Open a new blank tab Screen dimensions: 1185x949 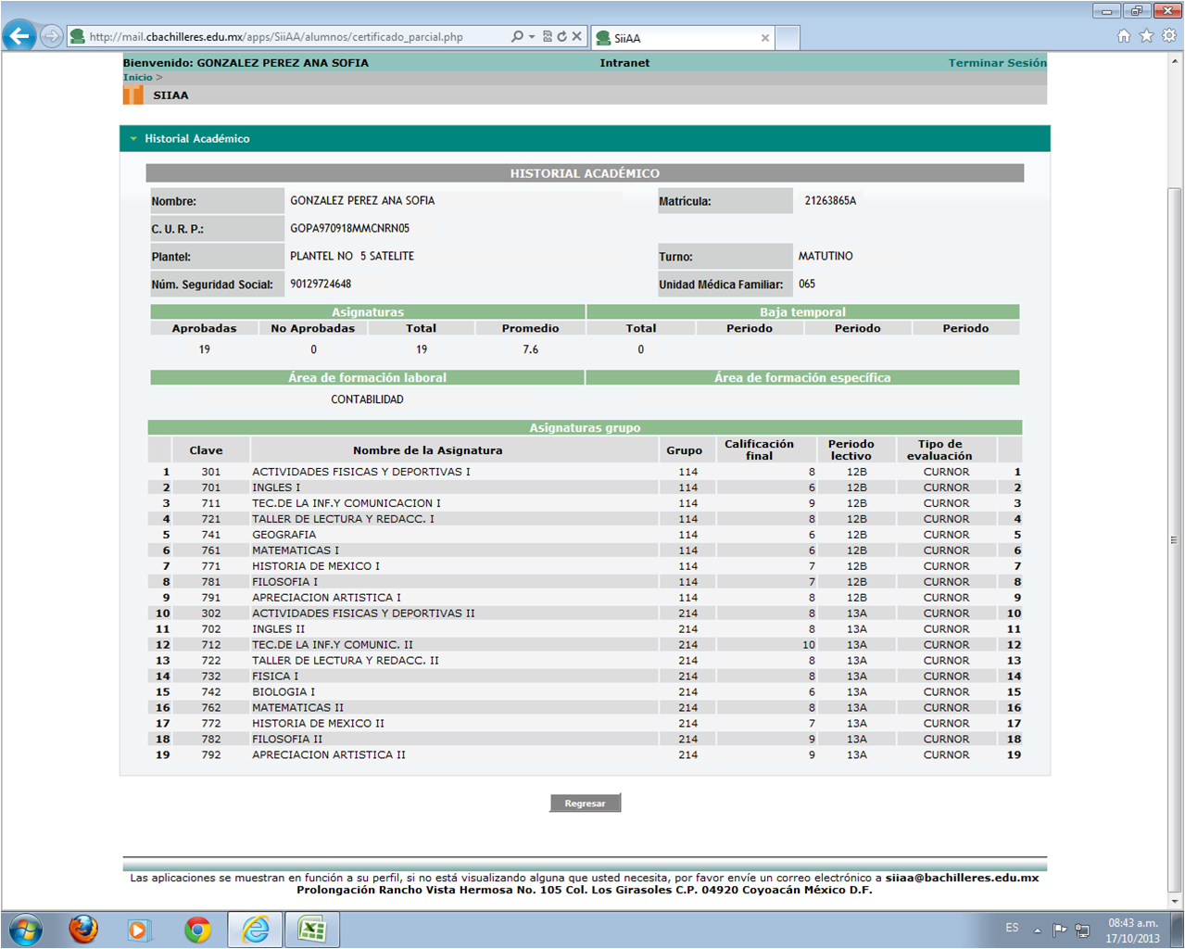tap(788, 38)
